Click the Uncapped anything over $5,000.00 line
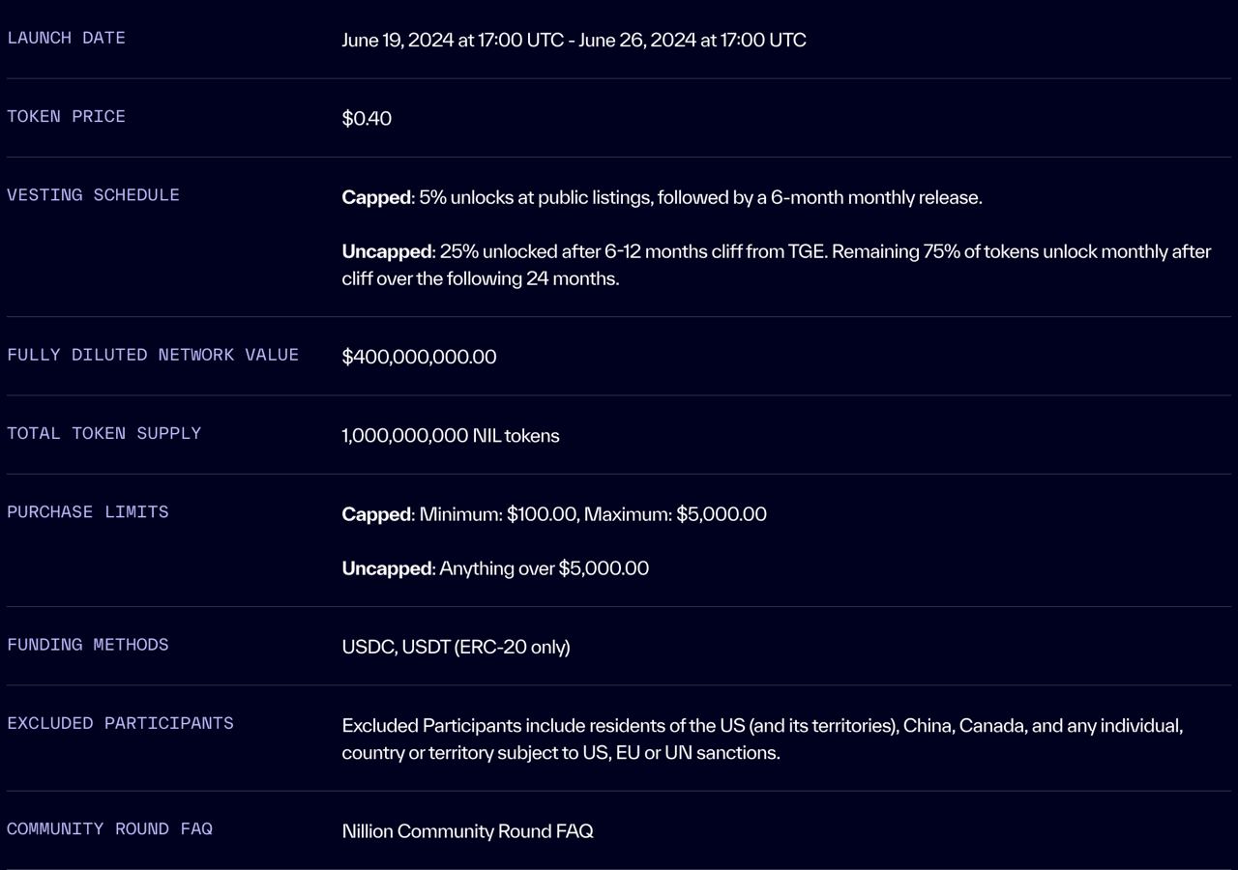The width and height of the screenshot is (1238, 870). pos(495,568)
